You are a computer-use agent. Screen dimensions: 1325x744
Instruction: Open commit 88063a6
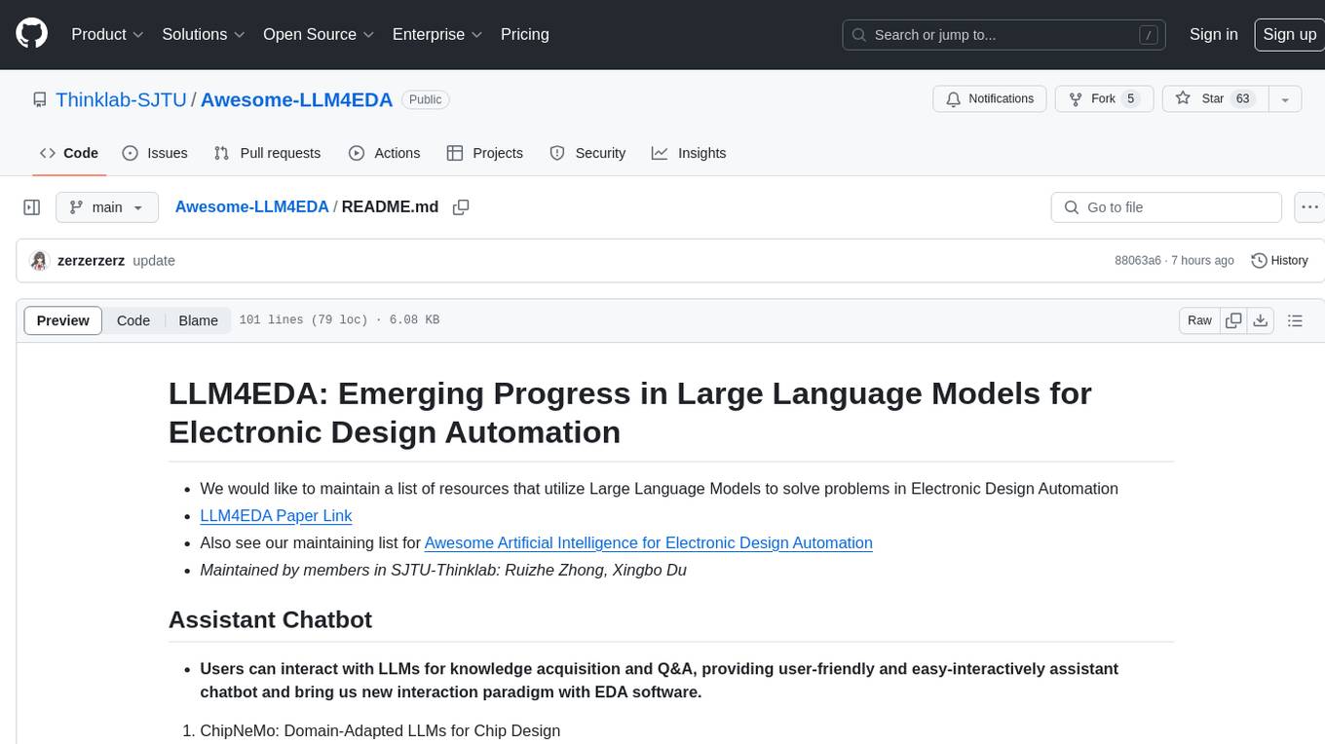coord(1138,261)
